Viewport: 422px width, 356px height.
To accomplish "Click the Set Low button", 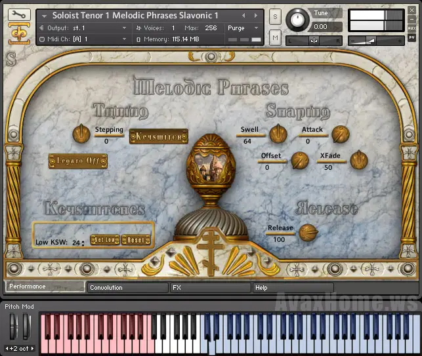I will click(105, 240).
